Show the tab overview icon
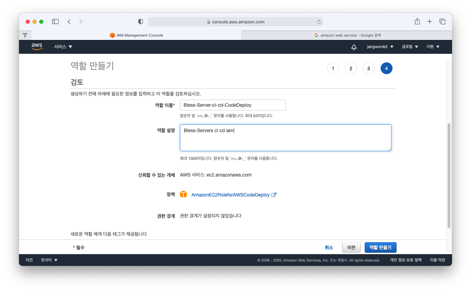This screenshot has height=291, width=471. tap(442, 21)
